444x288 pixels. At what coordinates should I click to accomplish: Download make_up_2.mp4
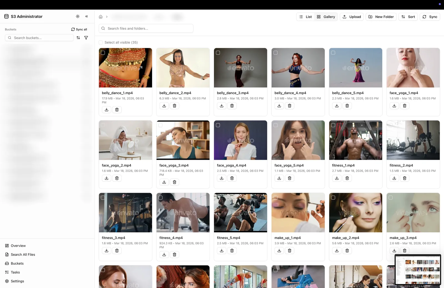[x=337, y=251]
